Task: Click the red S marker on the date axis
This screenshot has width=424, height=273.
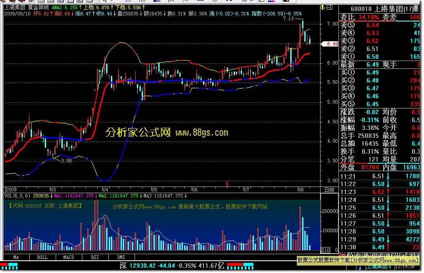Action: 227,184
